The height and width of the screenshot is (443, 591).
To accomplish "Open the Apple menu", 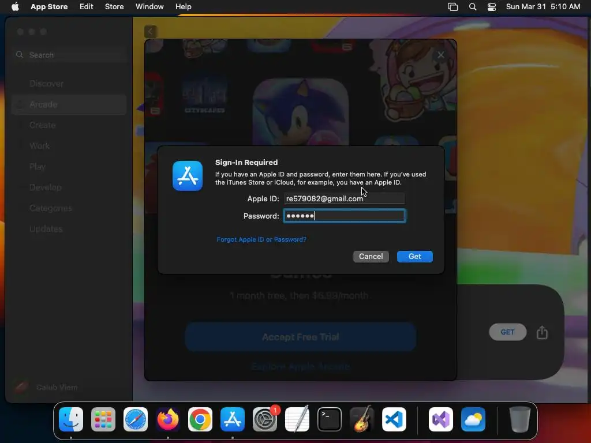I will (15, 7).
